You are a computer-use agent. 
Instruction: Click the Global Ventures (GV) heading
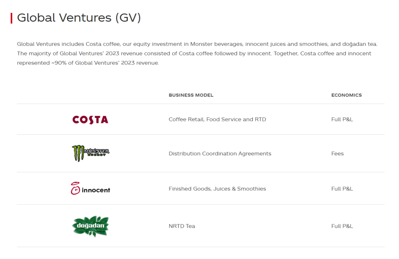(79, 18)
